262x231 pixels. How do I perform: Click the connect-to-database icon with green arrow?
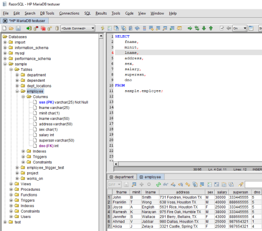29,28
